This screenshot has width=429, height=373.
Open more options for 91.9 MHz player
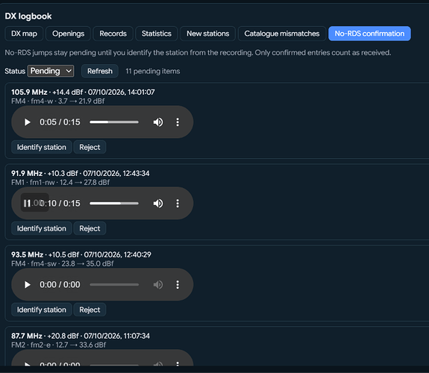click(178, 204)
